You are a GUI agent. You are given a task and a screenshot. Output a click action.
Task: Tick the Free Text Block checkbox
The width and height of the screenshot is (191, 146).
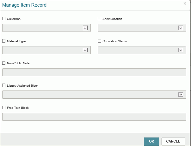(4, 108)
